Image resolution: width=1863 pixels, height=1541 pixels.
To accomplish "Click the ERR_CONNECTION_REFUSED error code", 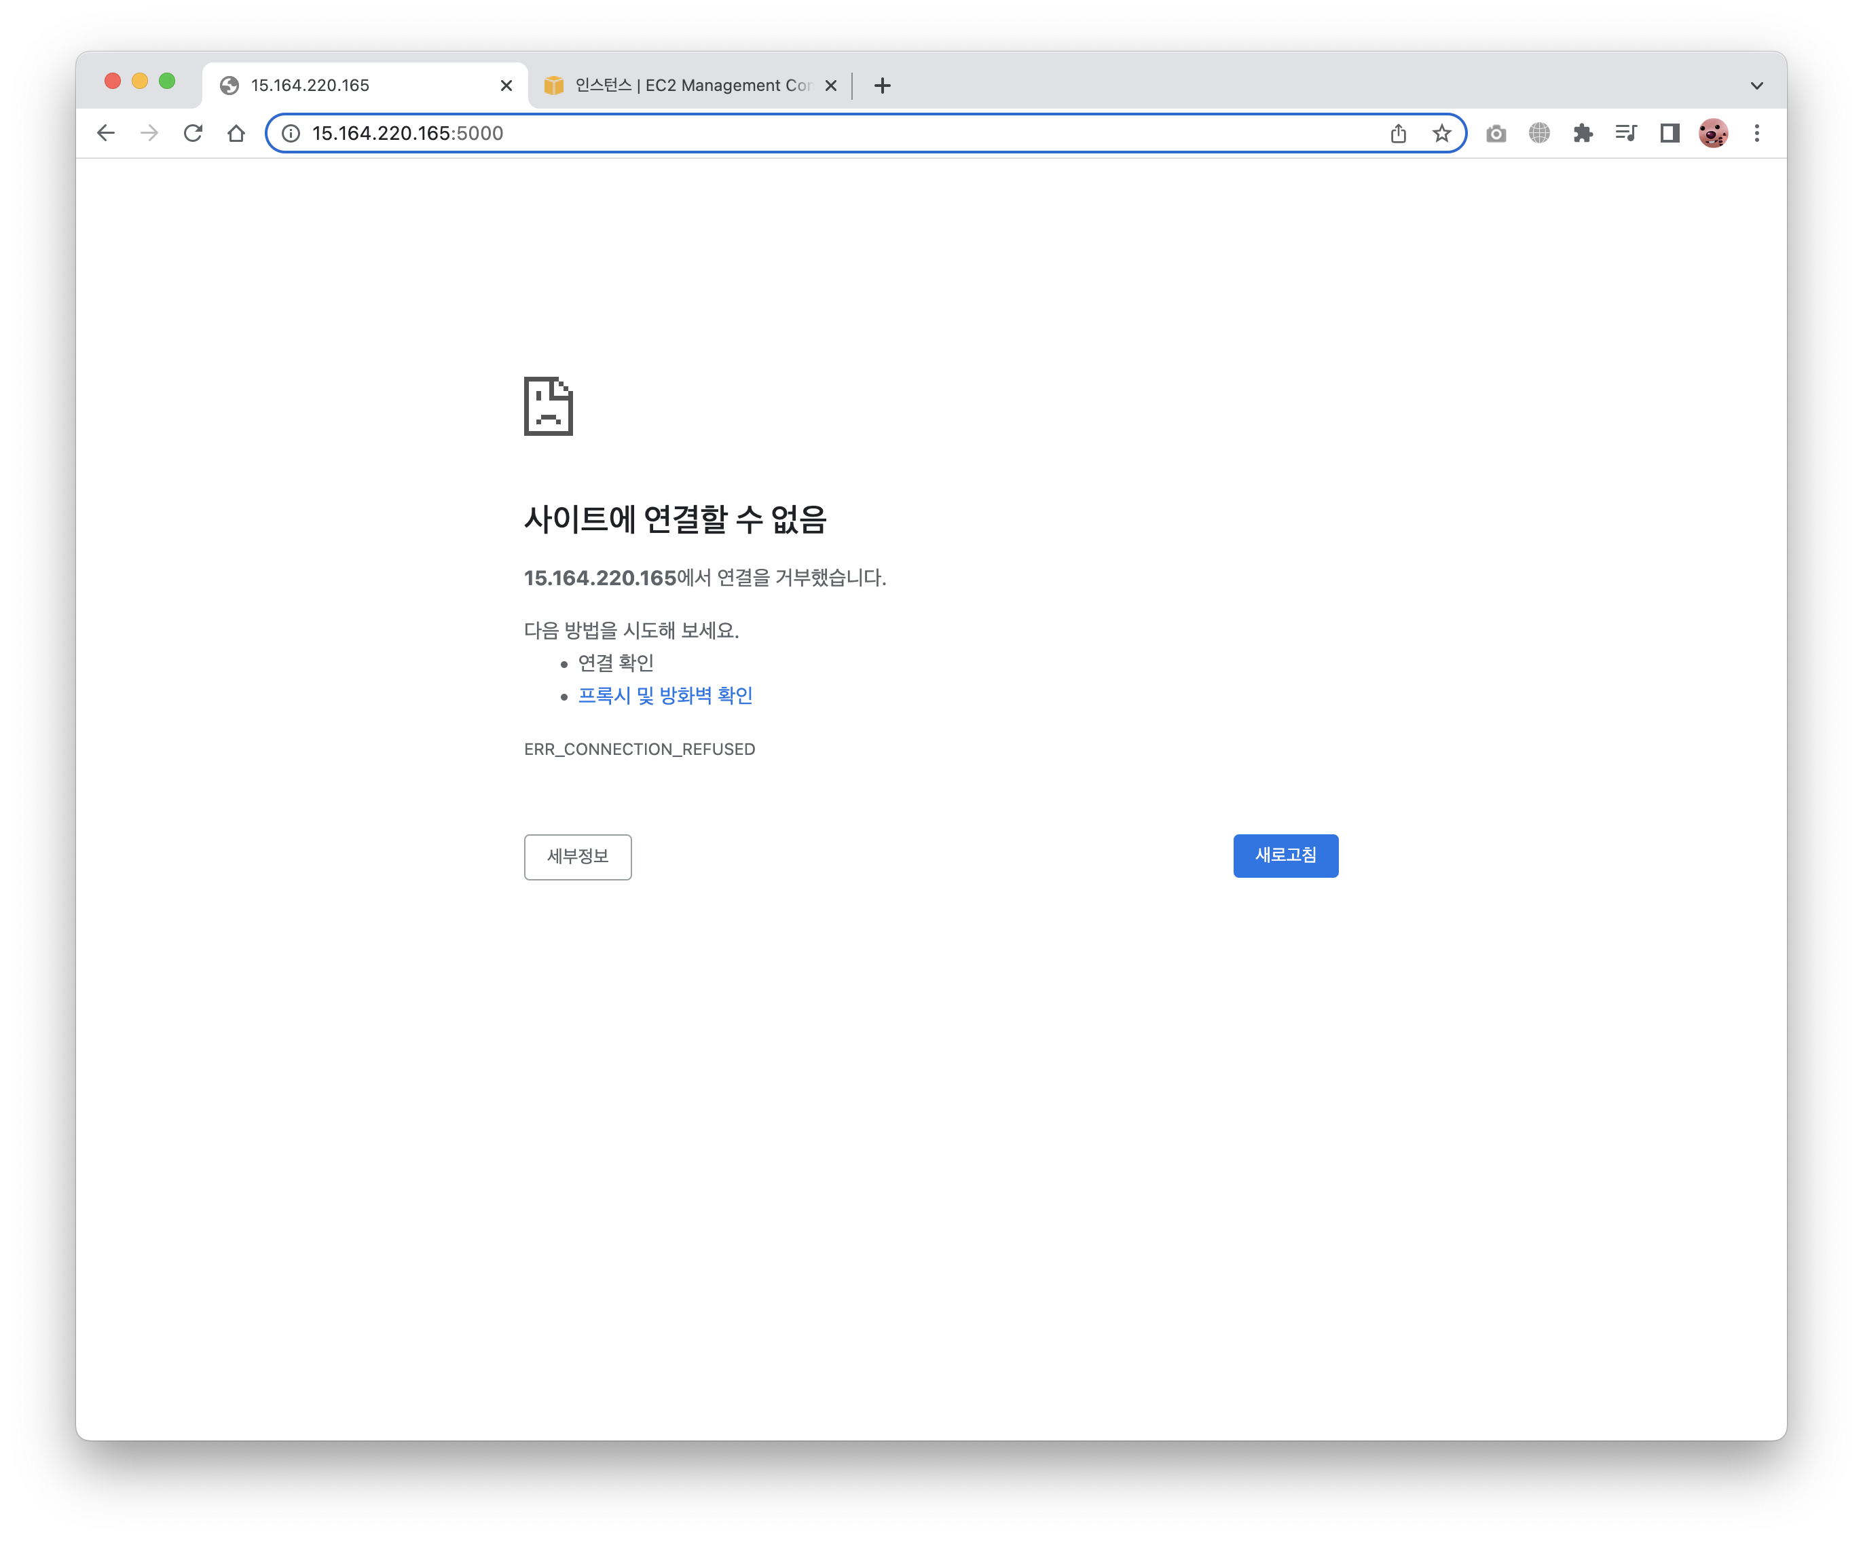I will [x=640, y=749].
